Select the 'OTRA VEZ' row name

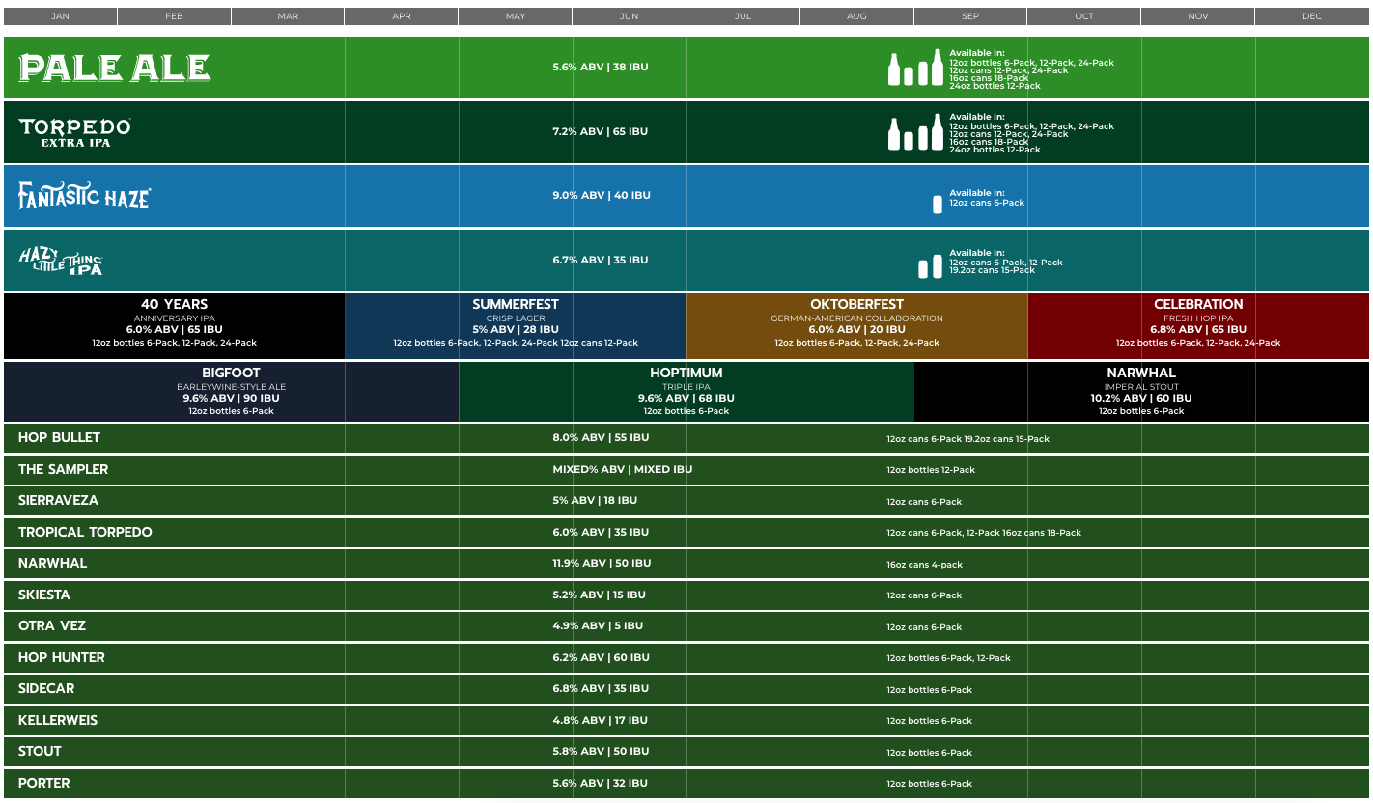[52, 625]
